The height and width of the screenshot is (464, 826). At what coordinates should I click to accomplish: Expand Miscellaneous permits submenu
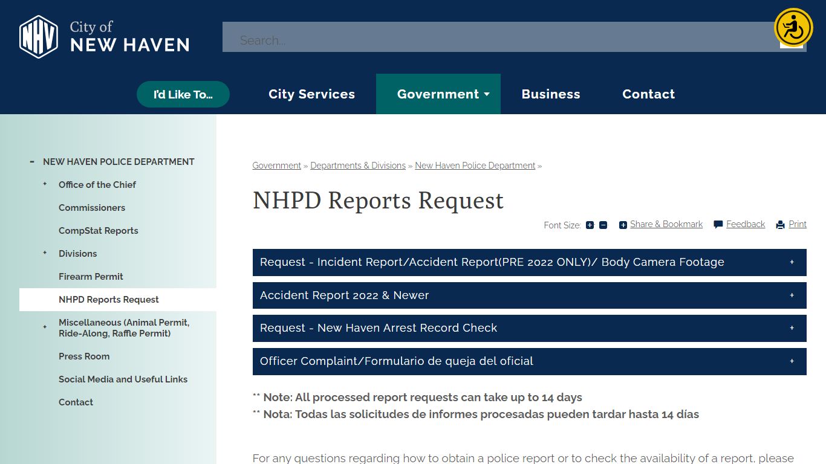[x=45, y=327]
